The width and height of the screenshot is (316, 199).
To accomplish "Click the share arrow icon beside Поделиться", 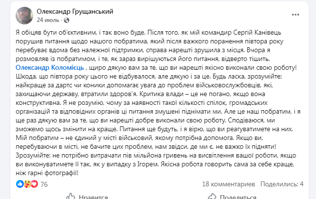I will (x=212, y=197).
